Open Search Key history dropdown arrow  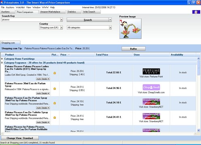click(61, 20)
